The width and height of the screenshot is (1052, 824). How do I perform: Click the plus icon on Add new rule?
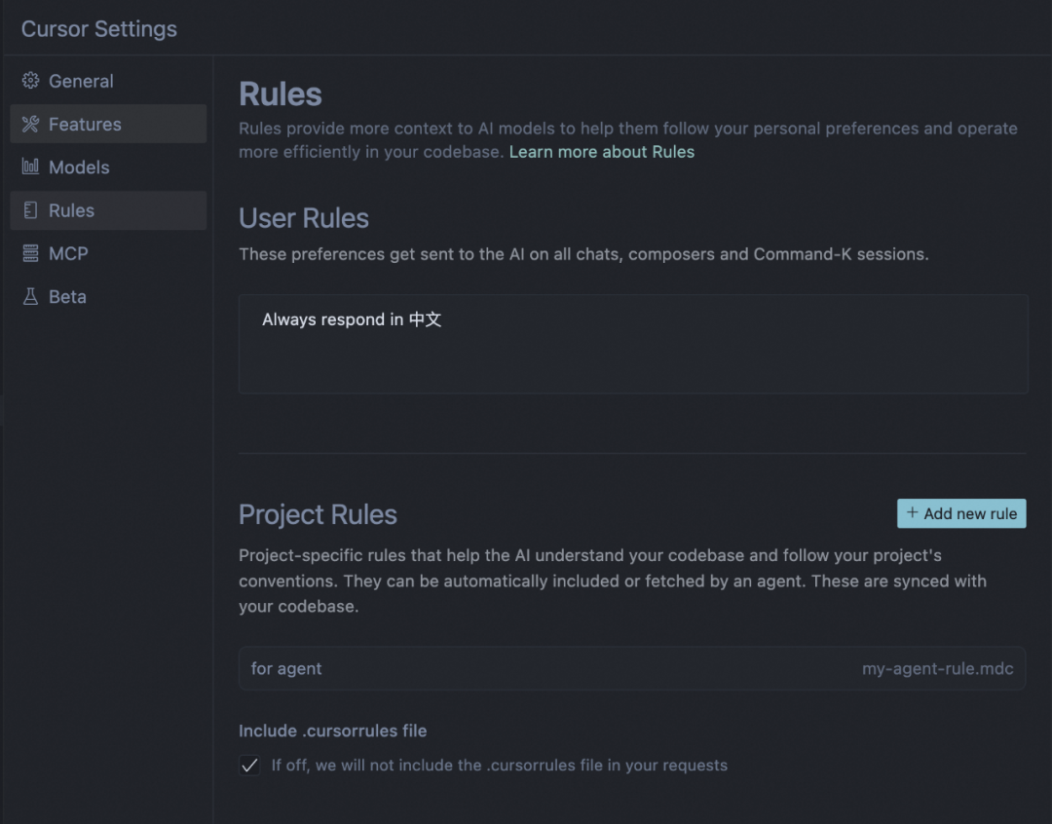913,513
